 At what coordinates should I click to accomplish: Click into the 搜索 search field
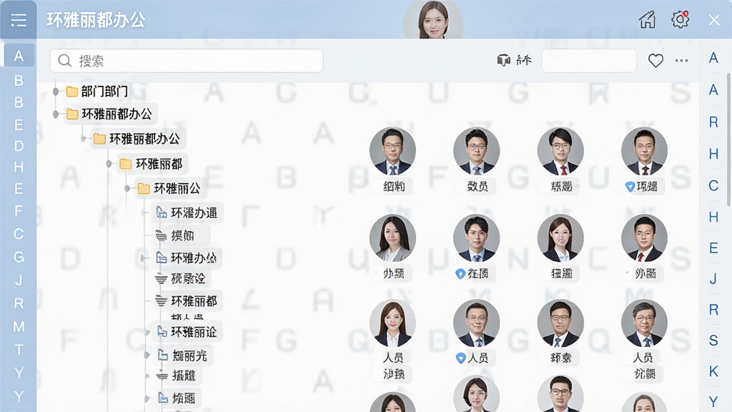click(x=187, y=61)
